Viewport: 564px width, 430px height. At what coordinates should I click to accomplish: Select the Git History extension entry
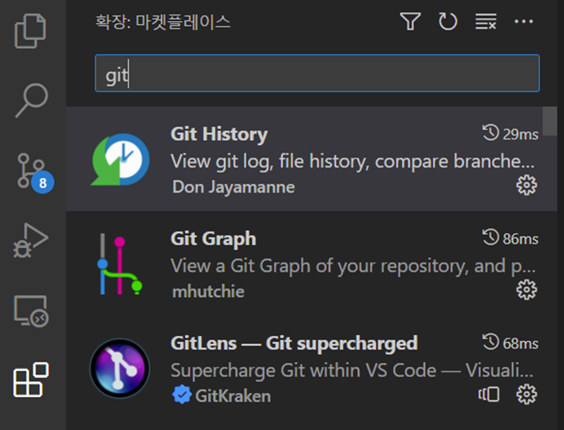279,155
